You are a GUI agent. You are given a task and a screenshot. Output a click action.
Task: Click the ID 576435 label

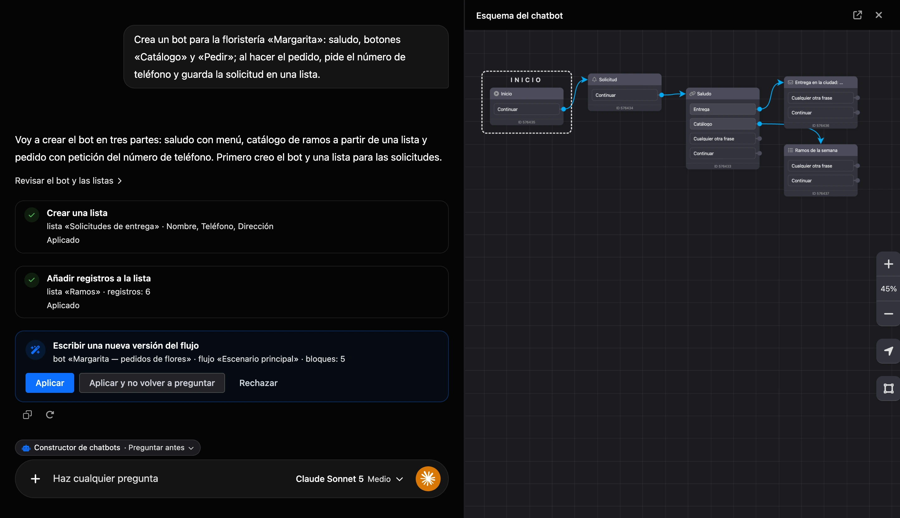coord(526,122)
